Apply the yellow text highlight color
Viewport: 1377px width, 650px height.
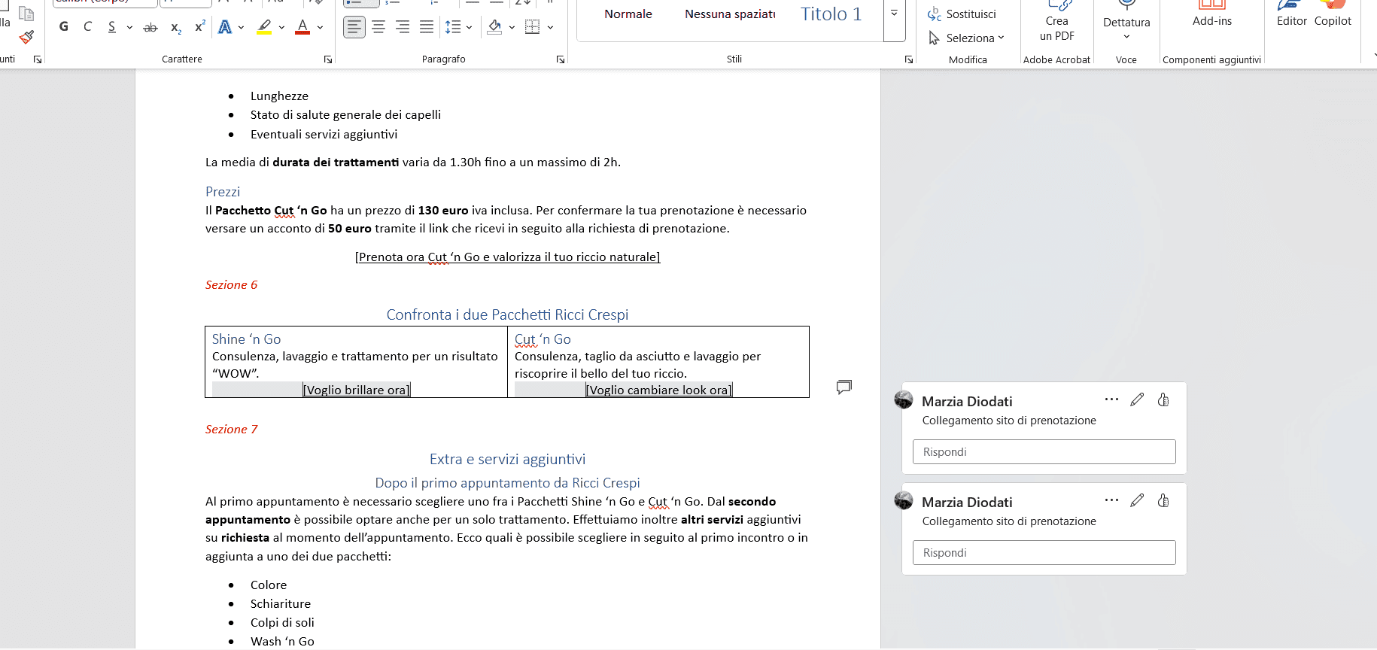click(264, 27)
